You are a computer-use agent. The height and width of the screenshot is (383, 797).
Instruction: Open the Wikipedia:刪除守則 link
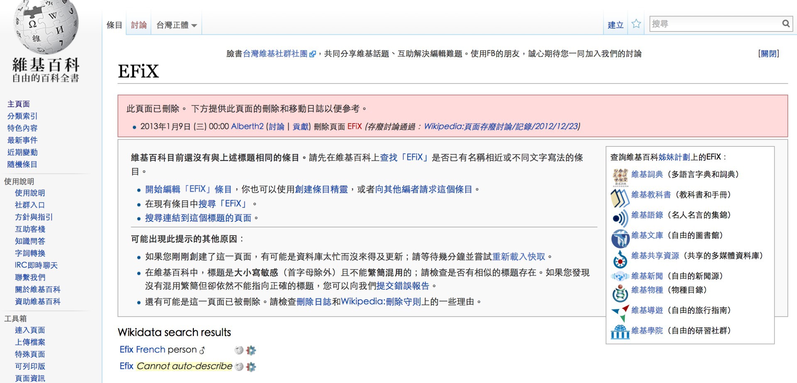pos(381,302)
